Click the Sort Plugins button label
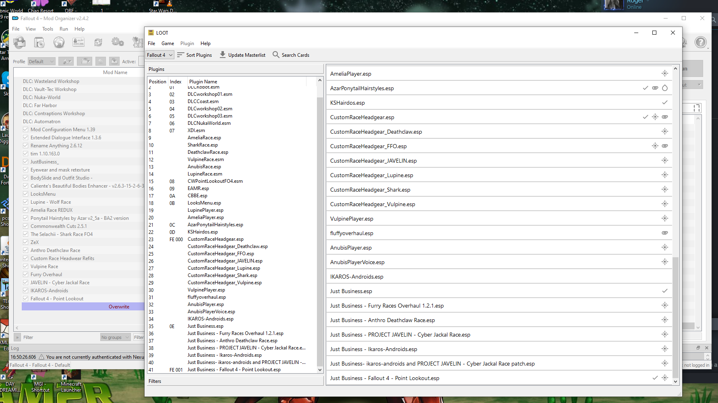 point(199,55)
